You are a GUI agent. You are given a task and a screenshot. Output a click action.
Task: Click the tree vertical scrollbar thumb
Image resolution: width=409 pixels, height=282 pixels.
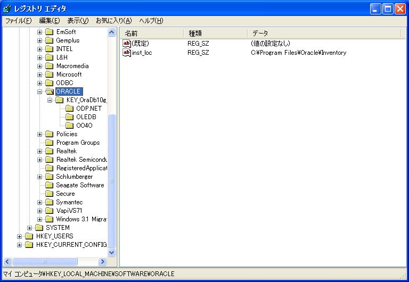112,180
